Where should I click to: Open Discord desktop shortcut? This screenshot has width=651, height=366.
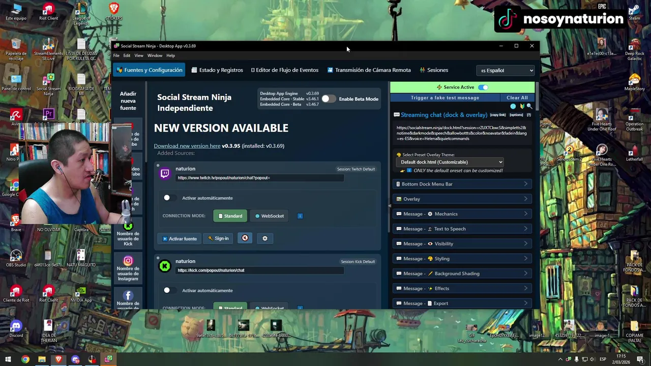(16, 329)
